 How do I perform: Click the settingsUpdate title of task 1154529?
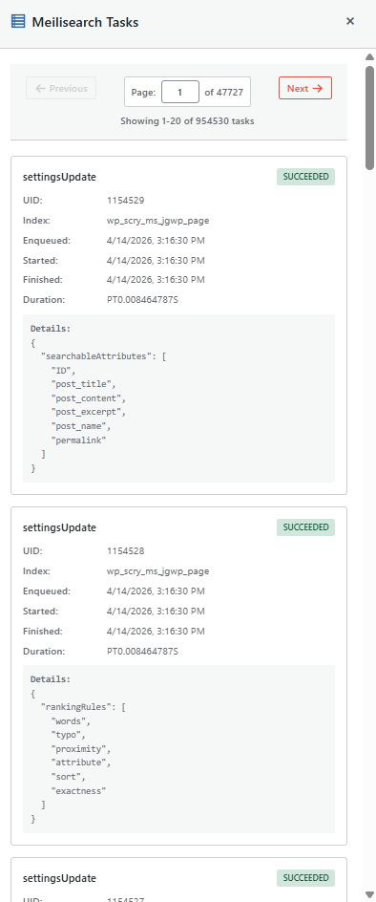tap(59, 177)
